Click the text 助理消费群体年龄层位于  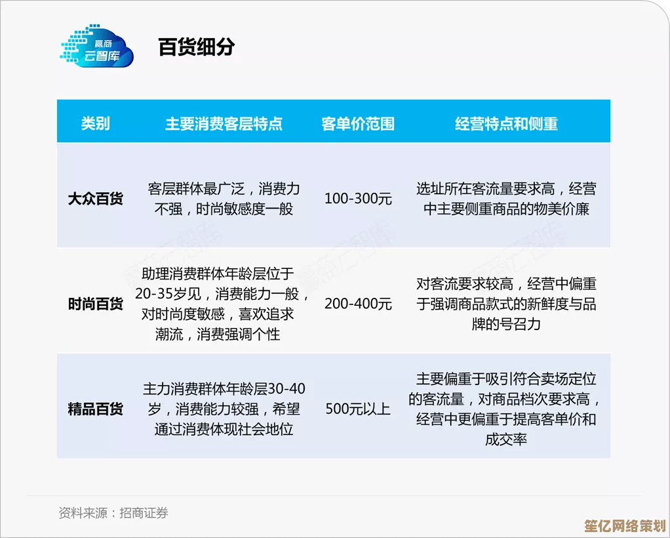[x=218, y=274]
